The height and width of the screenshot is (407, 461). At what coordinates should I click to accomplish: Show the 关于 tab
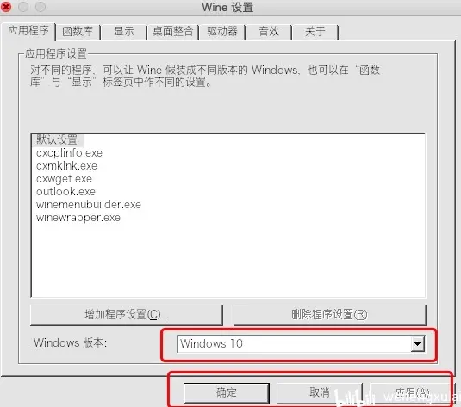click(315, 32)
